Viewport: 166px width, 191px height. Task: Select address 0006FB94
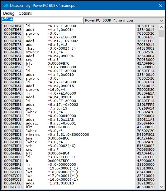tap(13, 71)
